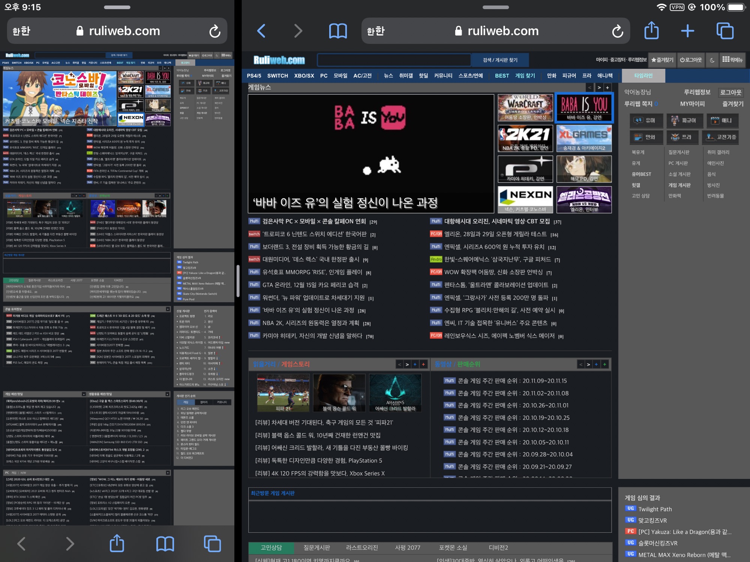Tap Safari share icon in right pane
This screenshot has width=750, height=562.
tap(651, 31)
